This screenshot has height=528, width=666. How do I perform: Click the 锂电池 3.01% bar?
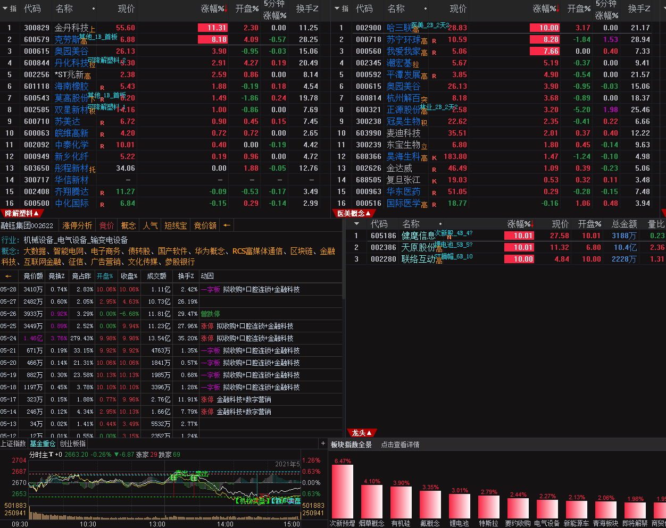[x=460, y=507]
